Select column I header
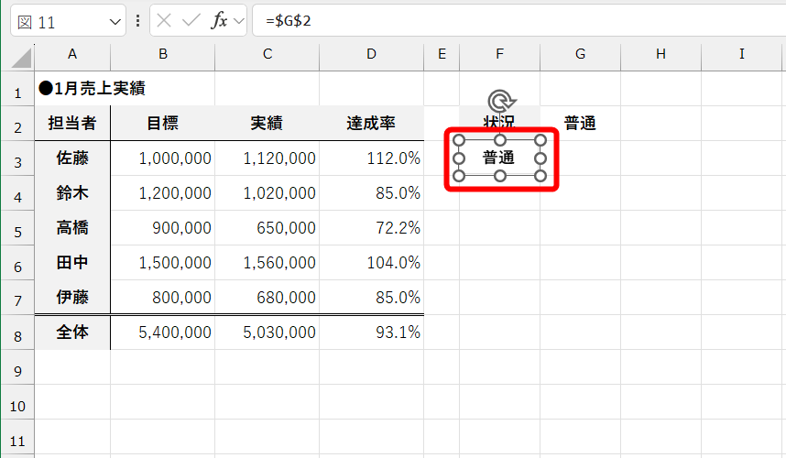This screenshot has height=458, width=786. point(742,55)
